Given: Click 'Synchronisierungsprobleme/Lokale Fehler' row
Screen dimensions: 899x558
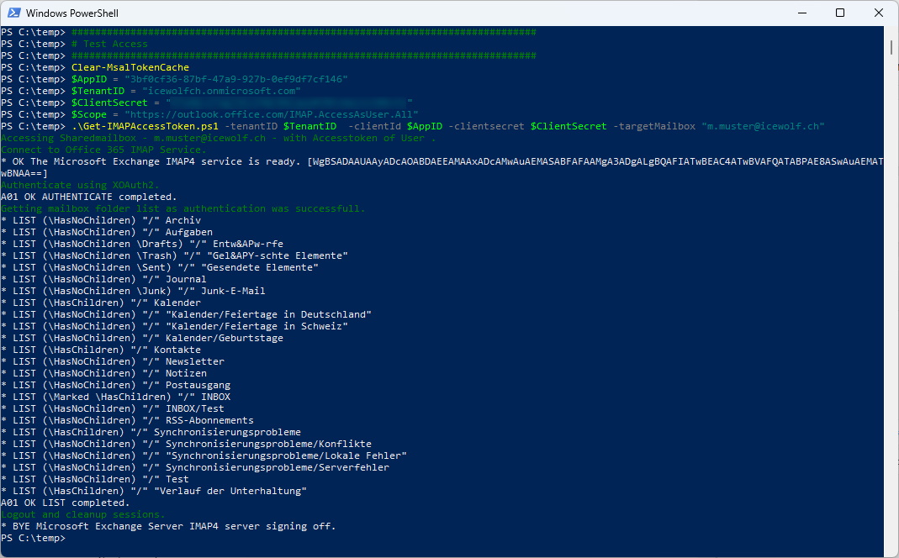Looking at the screenshot, I should click(204, 455).
